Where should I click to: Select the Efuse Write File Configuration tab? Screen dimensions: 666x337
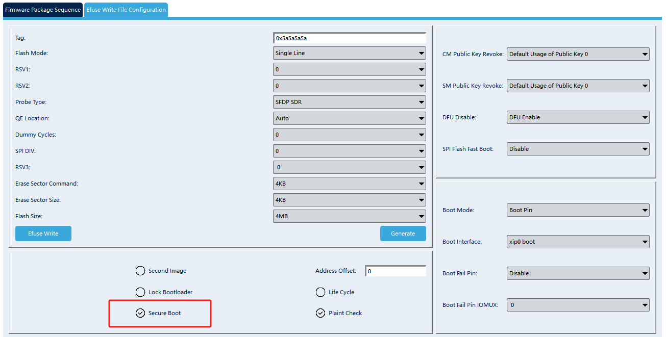point(126,10)
